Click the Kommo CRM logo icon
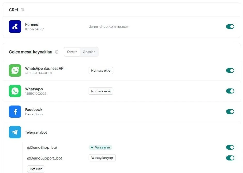The image size is (243, 173). click(x=15, y=27)
